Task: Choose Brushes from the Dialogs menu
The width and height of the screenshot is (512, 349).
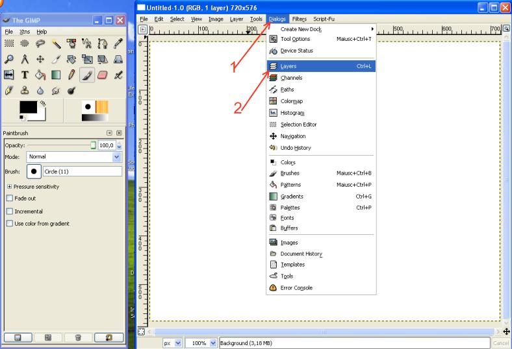Action: (x=322, y=173)
